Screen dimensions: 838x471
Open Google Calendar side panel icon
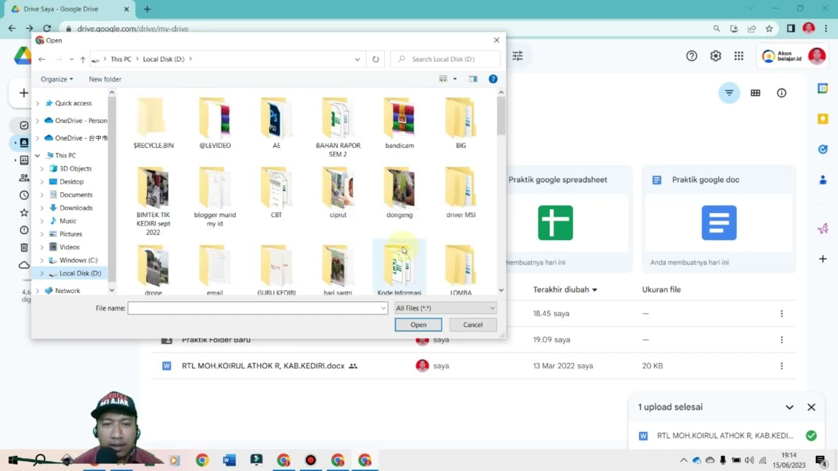tap(823, 88)
